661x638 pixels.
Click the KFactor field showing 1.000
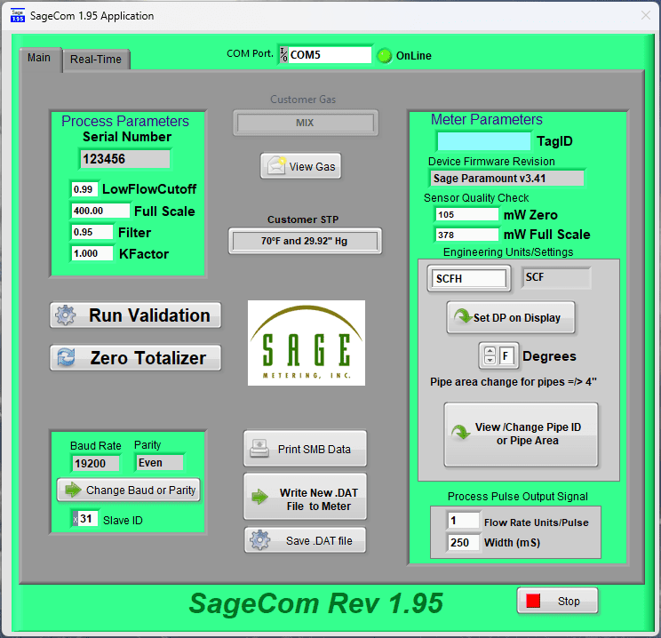tap(92, 253)
